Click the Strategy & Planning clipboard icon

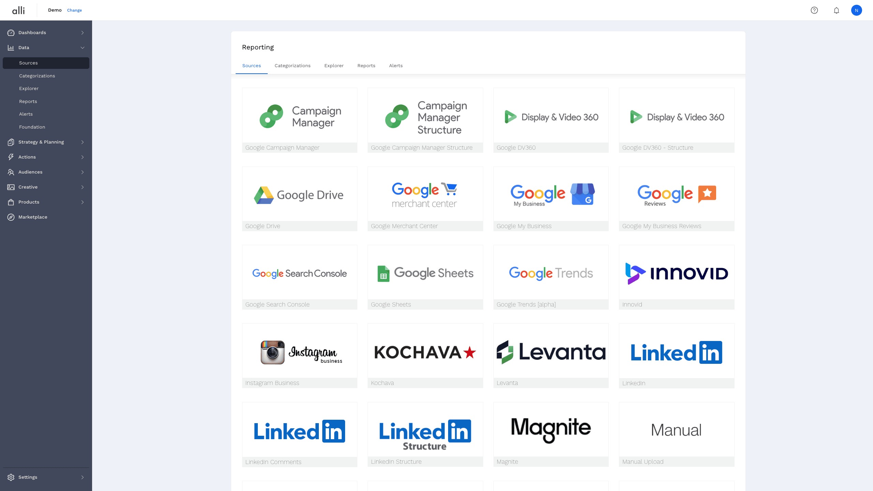click(x=11, y=142)
